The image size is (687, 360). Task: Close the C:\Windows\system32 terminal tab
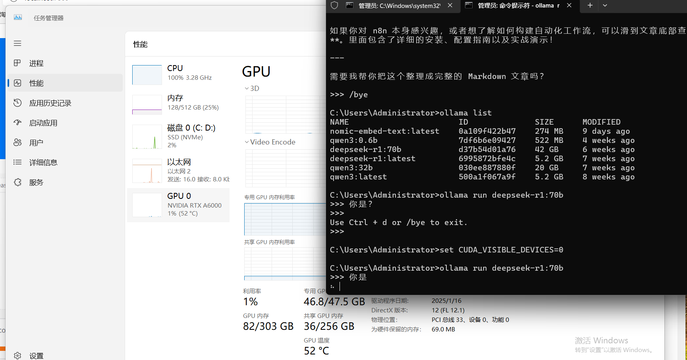450,5
